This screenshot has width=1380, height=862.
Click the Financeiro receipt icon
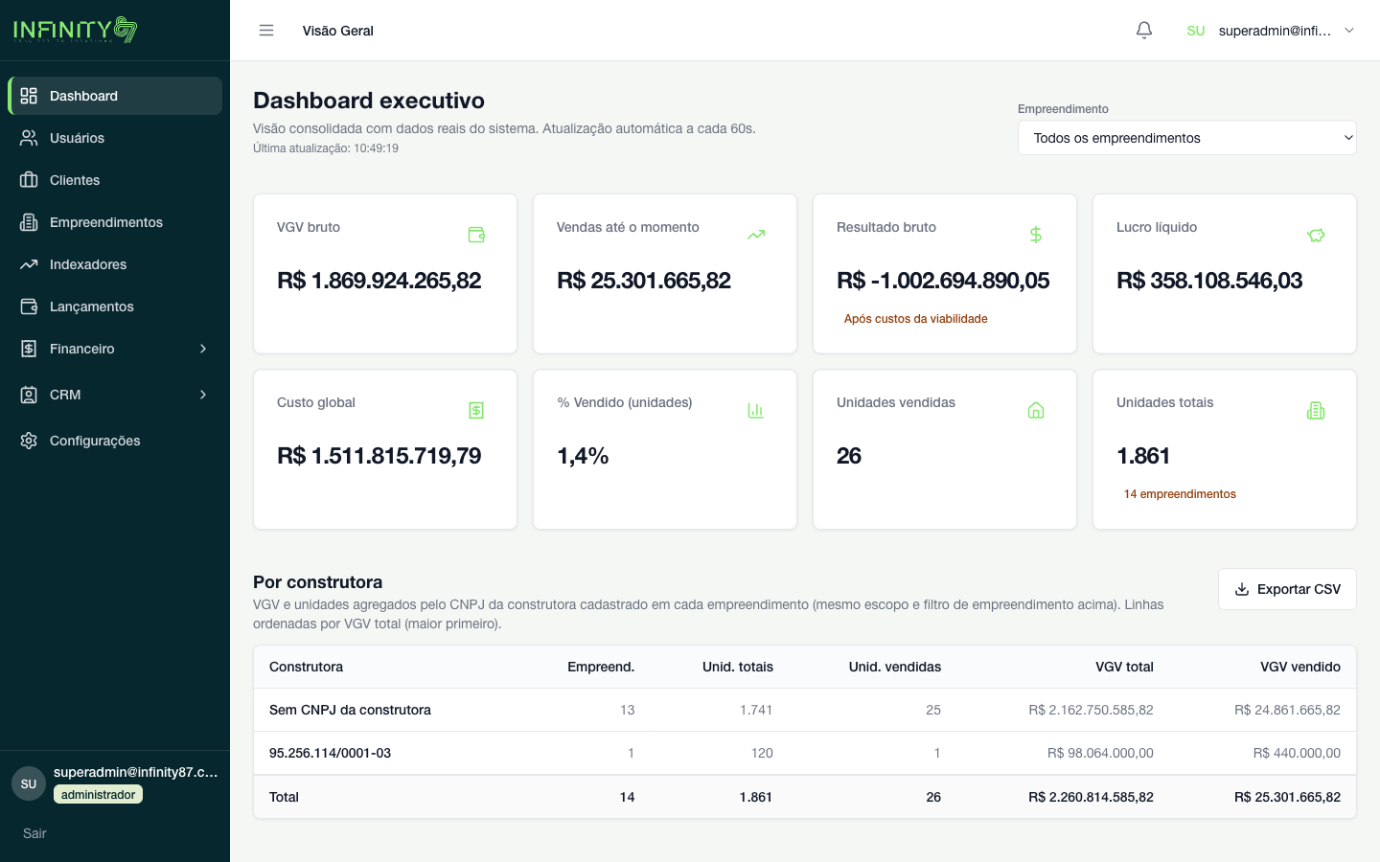(29, 349)
